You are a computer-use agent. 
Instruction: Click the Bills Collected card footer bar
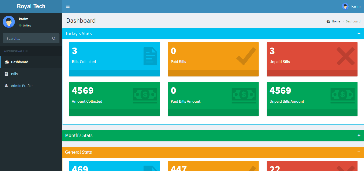click(115, 73)
